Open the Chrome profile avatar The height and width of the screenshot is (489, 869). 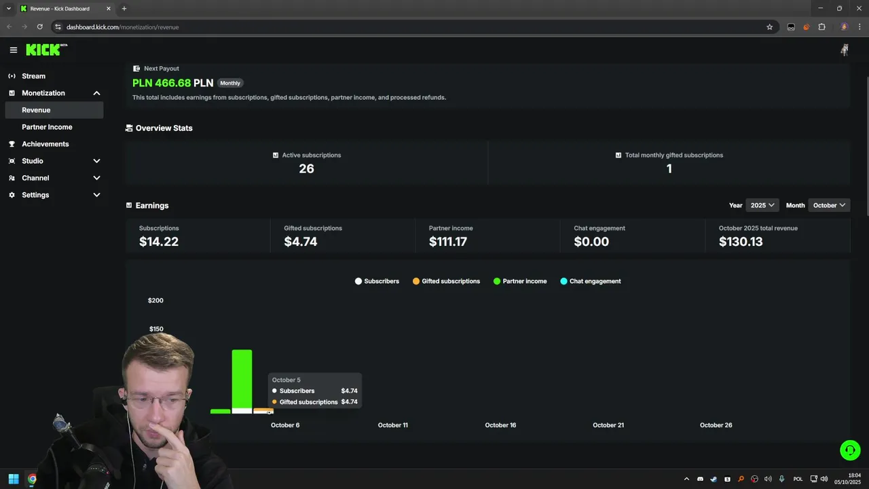pyautogui.click(x=844, y=27)
